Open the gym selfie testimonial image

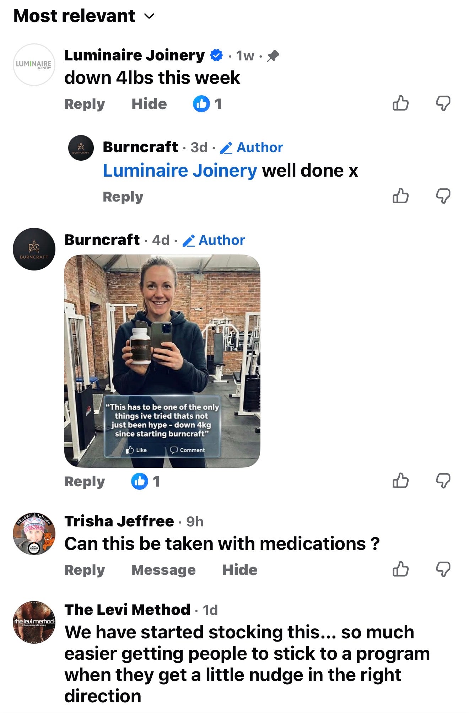tap(162, 361)
